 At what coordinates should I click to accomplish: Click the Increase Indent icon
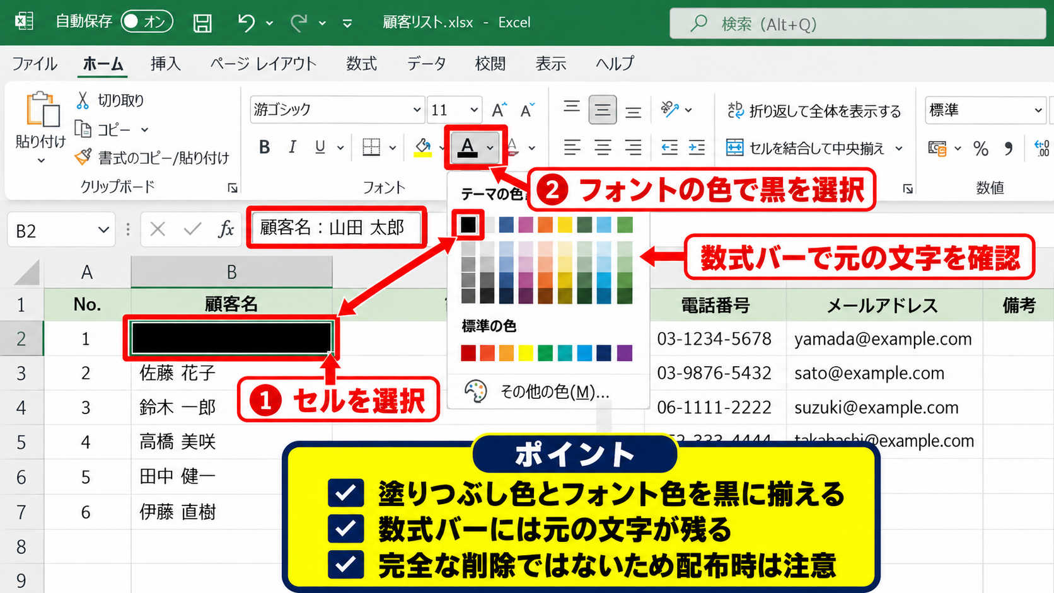[697, 147]
